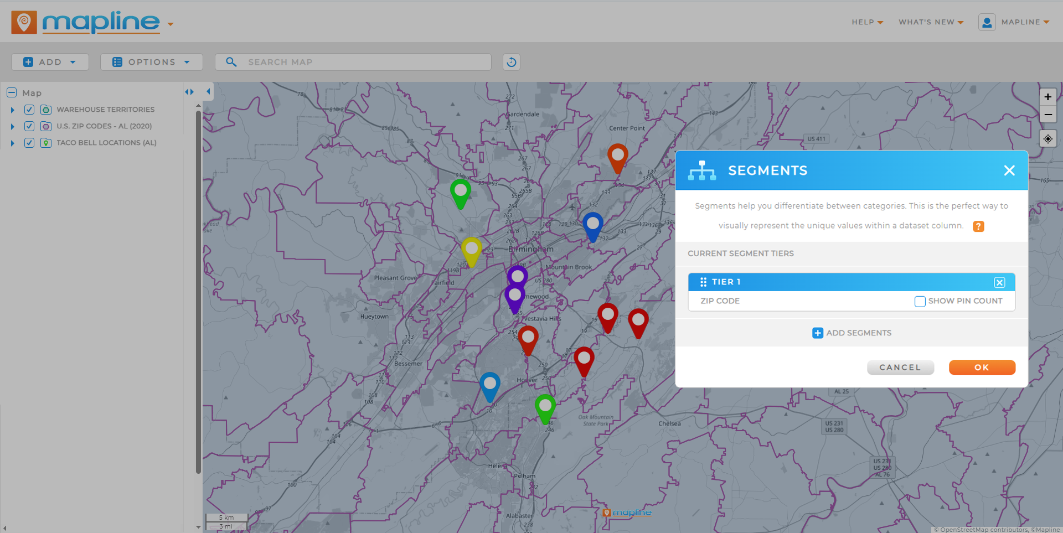Click the Add Segments plus icon
Screen dimensions: 1063x533
tap(817, 333)
